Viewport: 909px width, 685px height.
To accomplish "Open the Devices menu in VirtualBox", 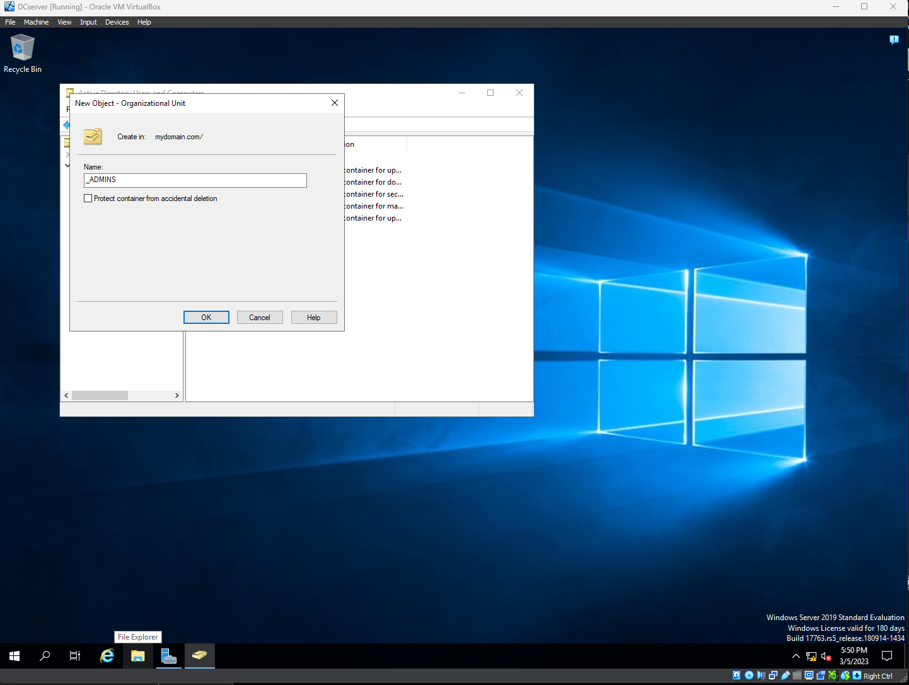I will click(117, 22).
